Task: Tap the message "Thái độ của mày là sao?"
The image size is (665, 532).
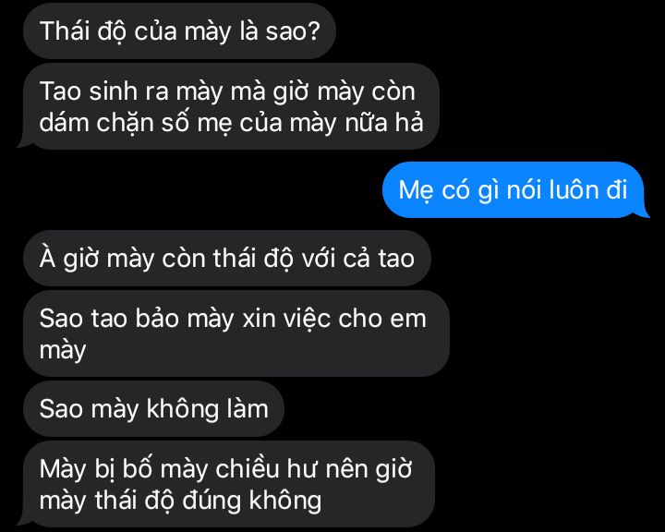Action: pos(179,31)
